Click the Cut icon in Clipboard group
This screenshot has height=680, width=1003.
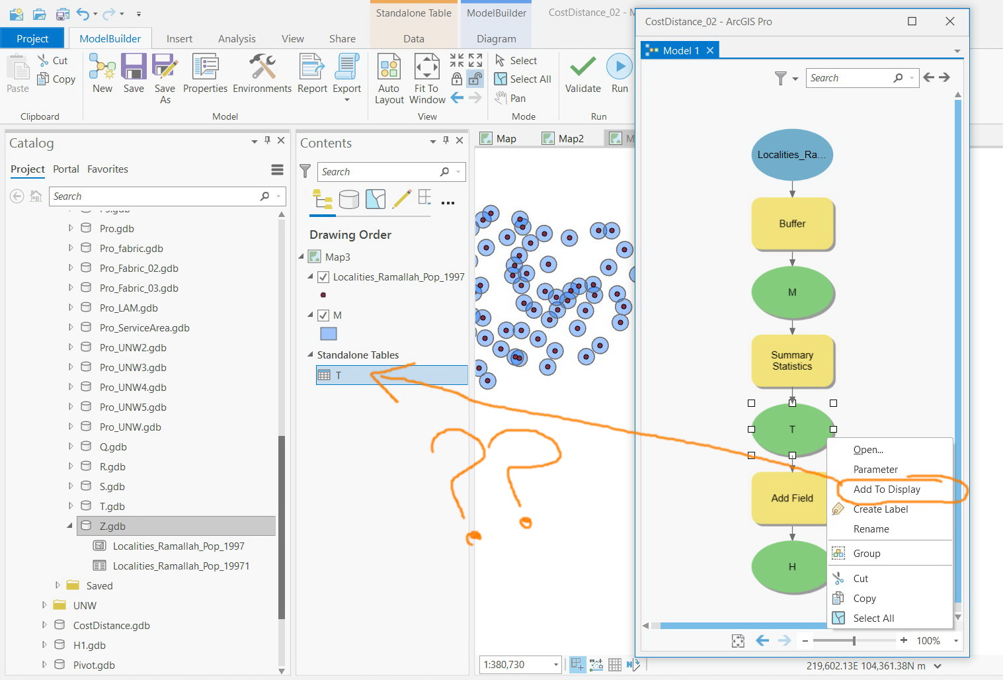point(44,60)
